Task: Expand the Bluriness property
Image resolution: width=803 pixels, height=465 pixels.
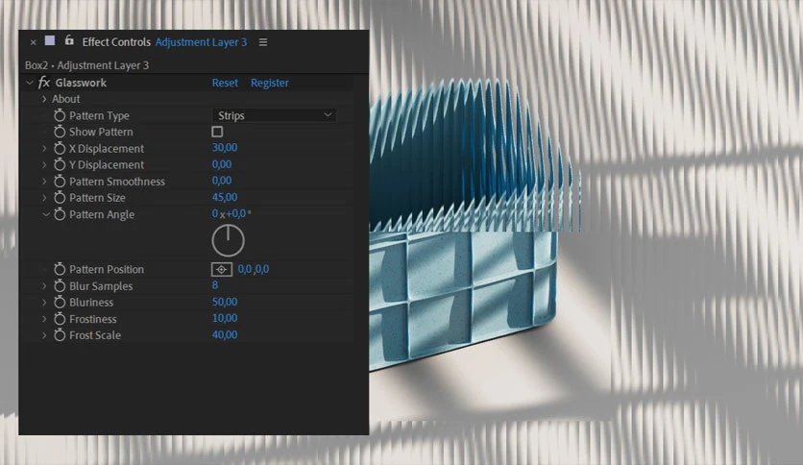Action: tap(44, 302)
